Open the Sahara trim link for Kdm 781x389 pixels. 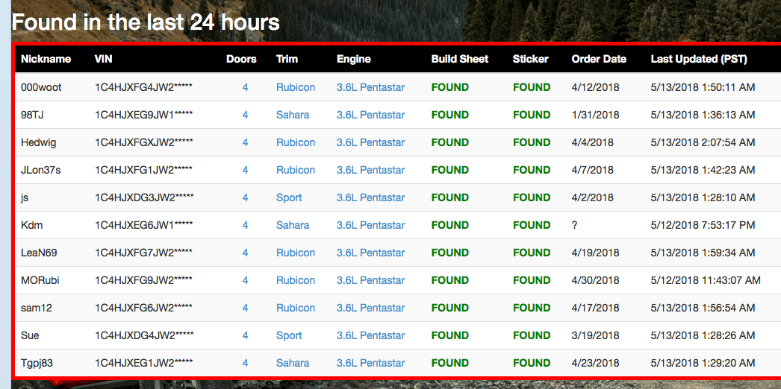tap(293, 225)
